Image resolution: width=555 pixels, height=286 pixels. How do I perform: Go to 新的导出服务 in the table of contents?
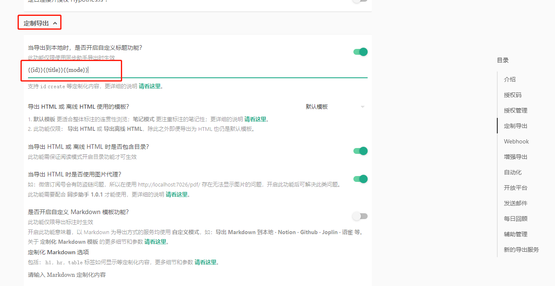522,250
